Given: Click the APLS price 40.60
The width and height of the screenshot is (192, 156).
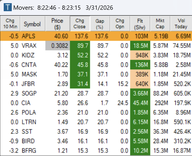Looking at the screenshot, I should point(61,36).
